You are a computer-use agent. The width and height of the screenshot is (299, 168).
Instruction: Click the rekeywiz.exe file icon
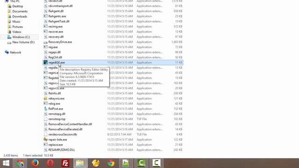45,98
